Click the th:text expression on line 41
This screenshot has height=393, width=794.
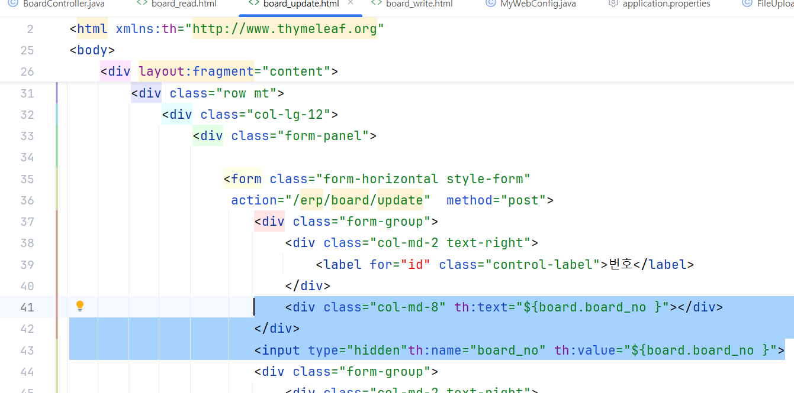click(593, 307)
